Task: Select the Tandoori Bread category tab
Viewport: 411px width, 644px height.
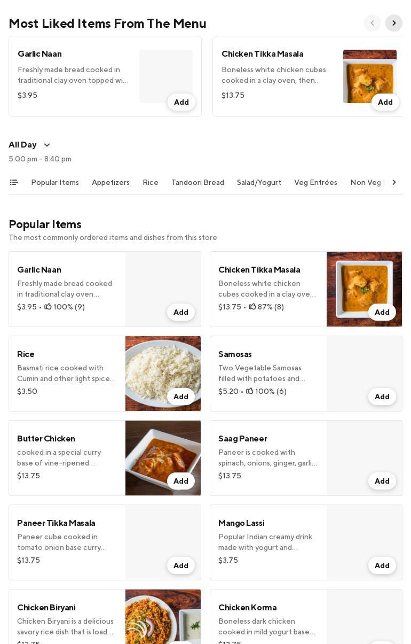Action: click(x=197, y=182)
